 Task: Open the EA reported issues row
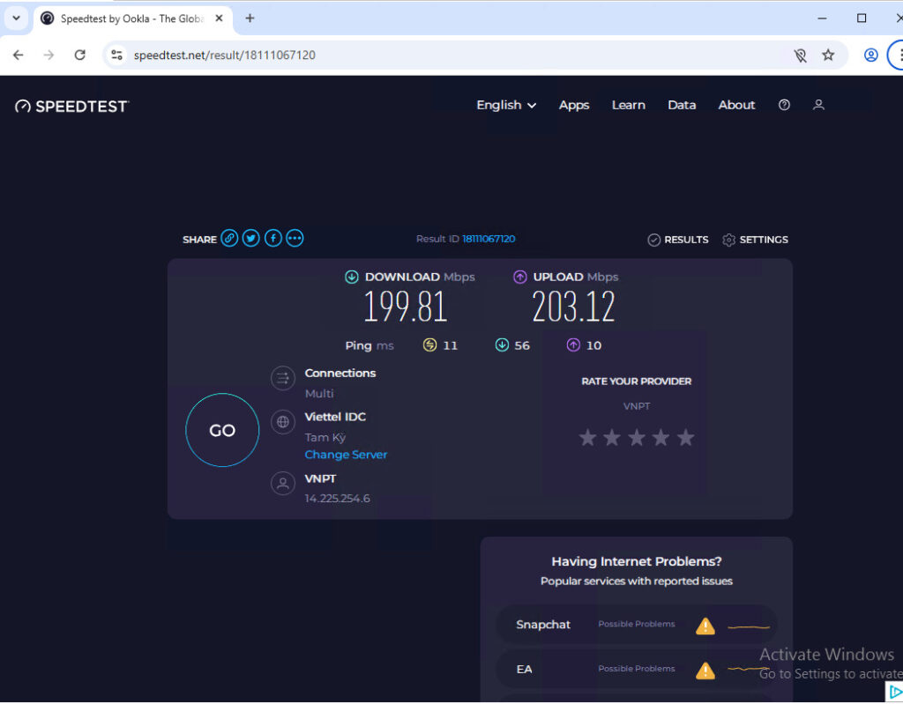pyautogui.click(x=637, y=670)
